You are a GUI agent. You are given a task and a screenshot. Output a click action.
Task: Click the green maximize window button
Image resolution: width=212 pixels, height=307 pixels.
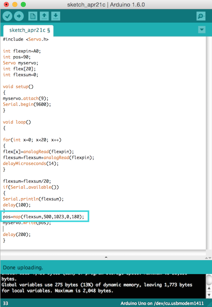click(x=23, y=4)
